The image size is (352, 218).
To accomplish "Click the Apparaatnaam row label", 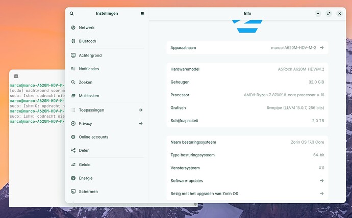I will (x=183, y=48).
